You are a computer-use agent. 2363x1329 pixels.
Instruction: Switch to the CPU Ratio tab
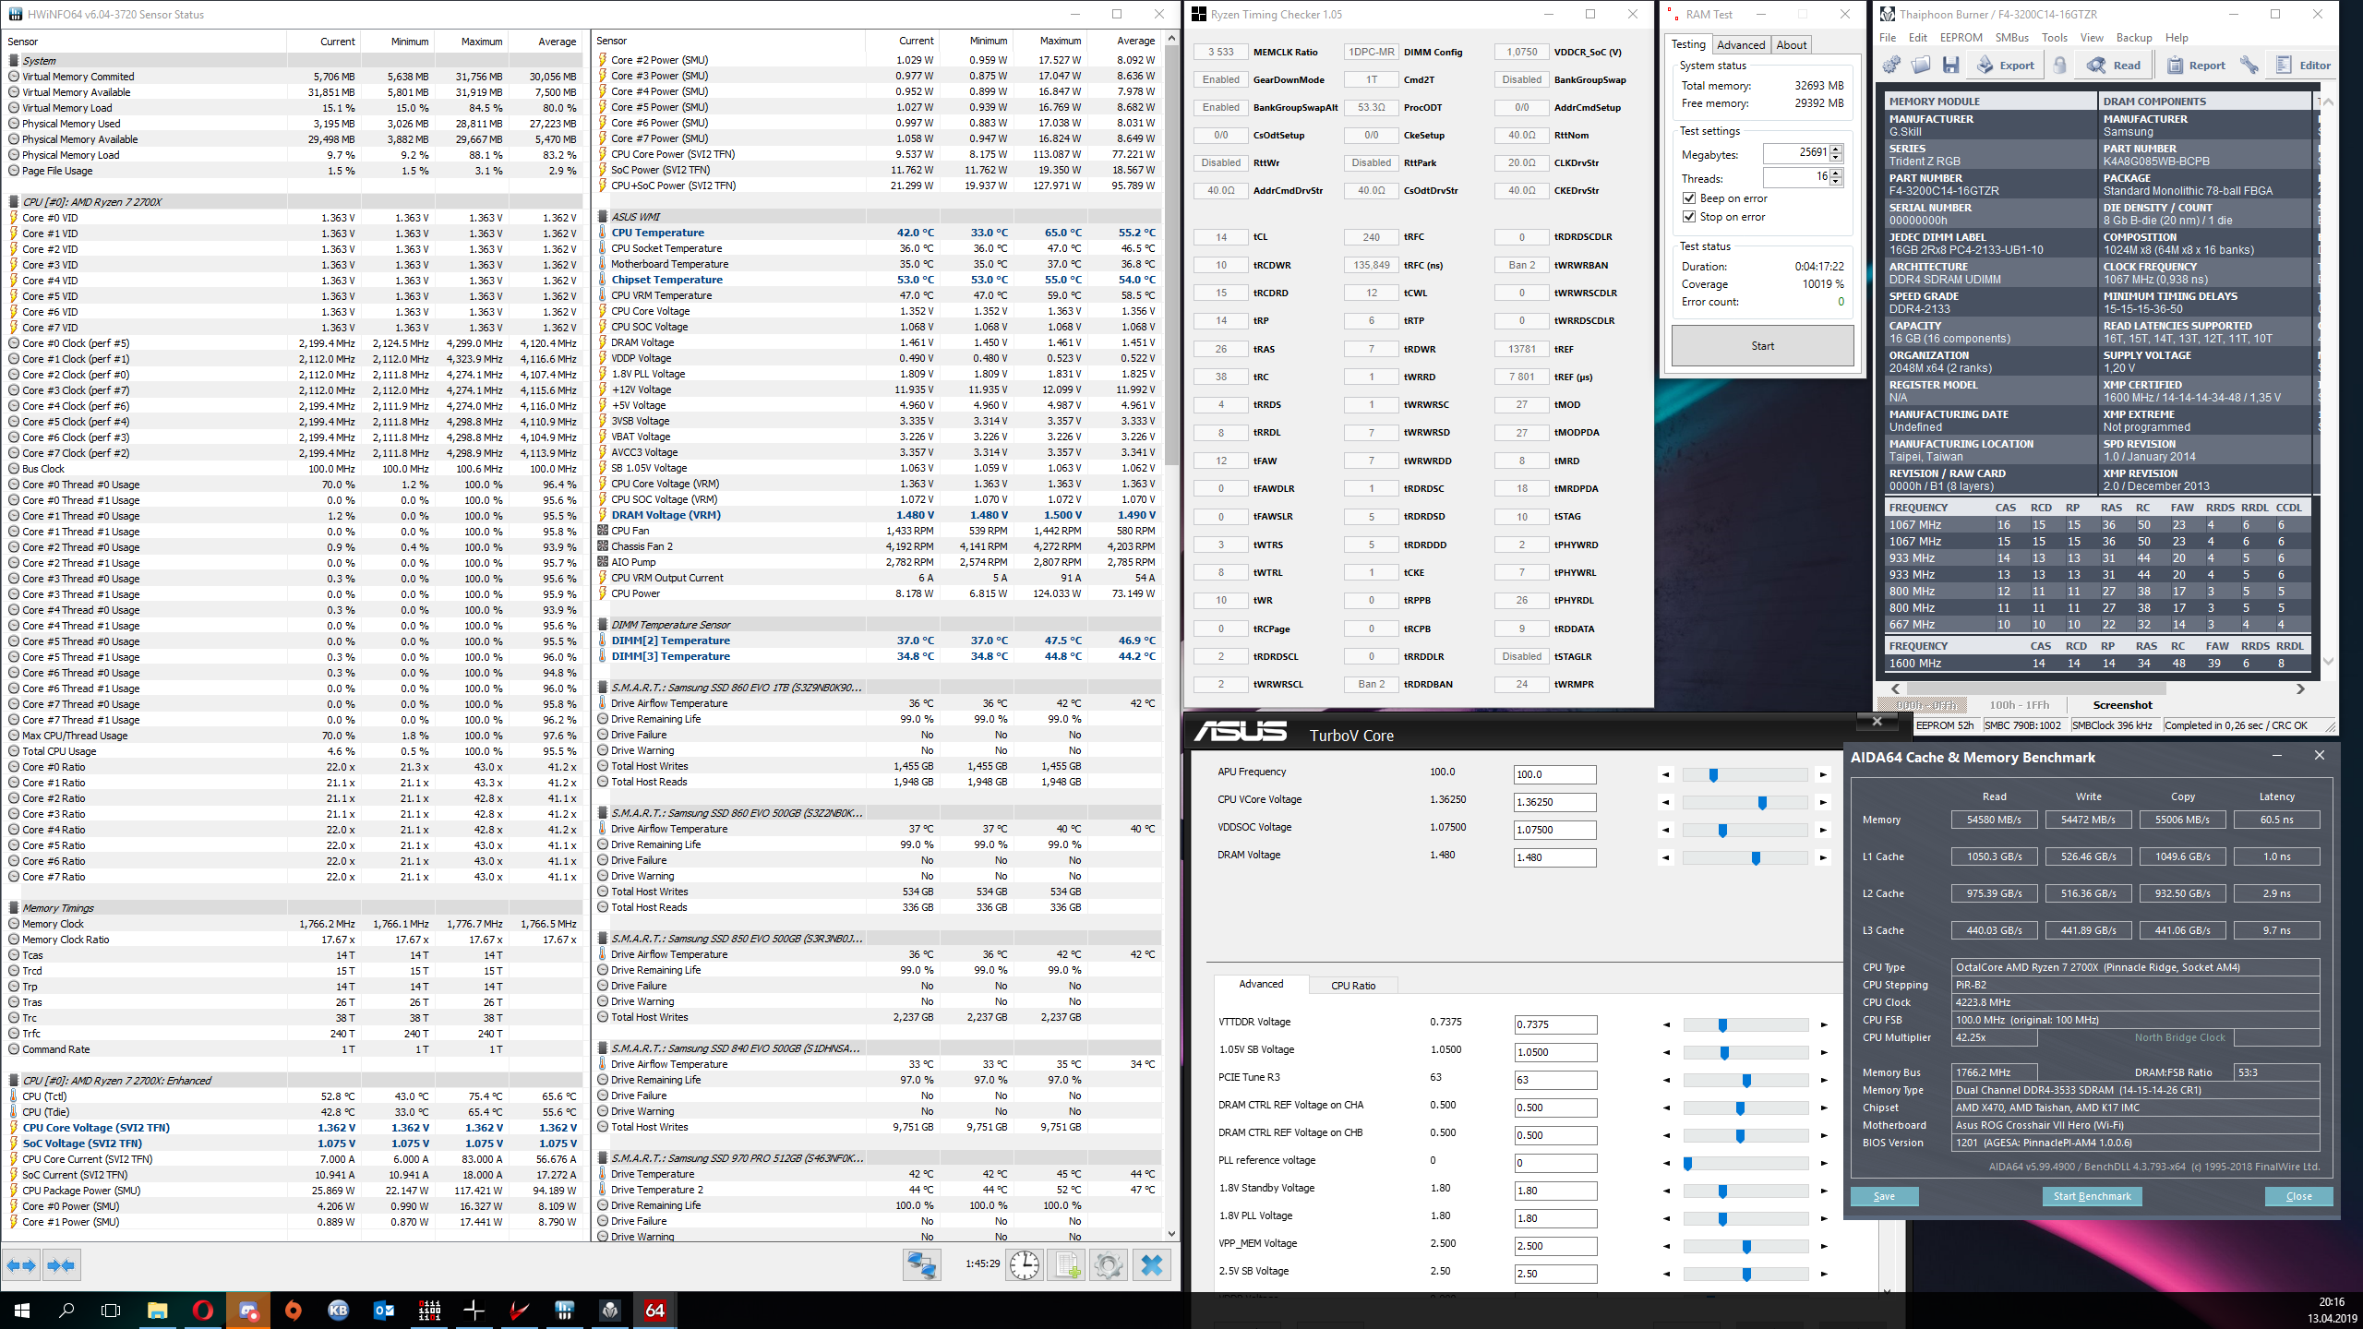coord(1353,985)
